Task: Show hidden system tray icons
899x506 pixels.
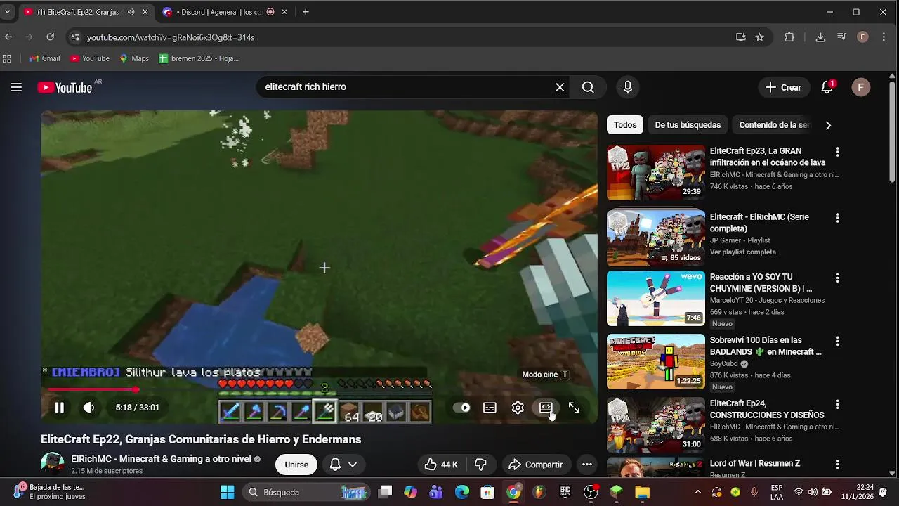Action: [697, 492]
